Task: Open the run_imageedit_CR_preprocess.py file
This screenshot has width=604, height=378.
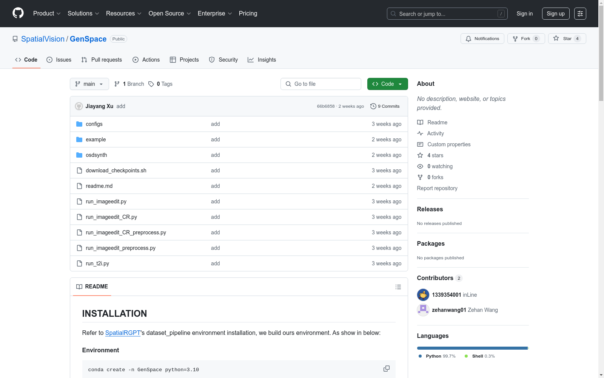Action: tap(126, 232)
